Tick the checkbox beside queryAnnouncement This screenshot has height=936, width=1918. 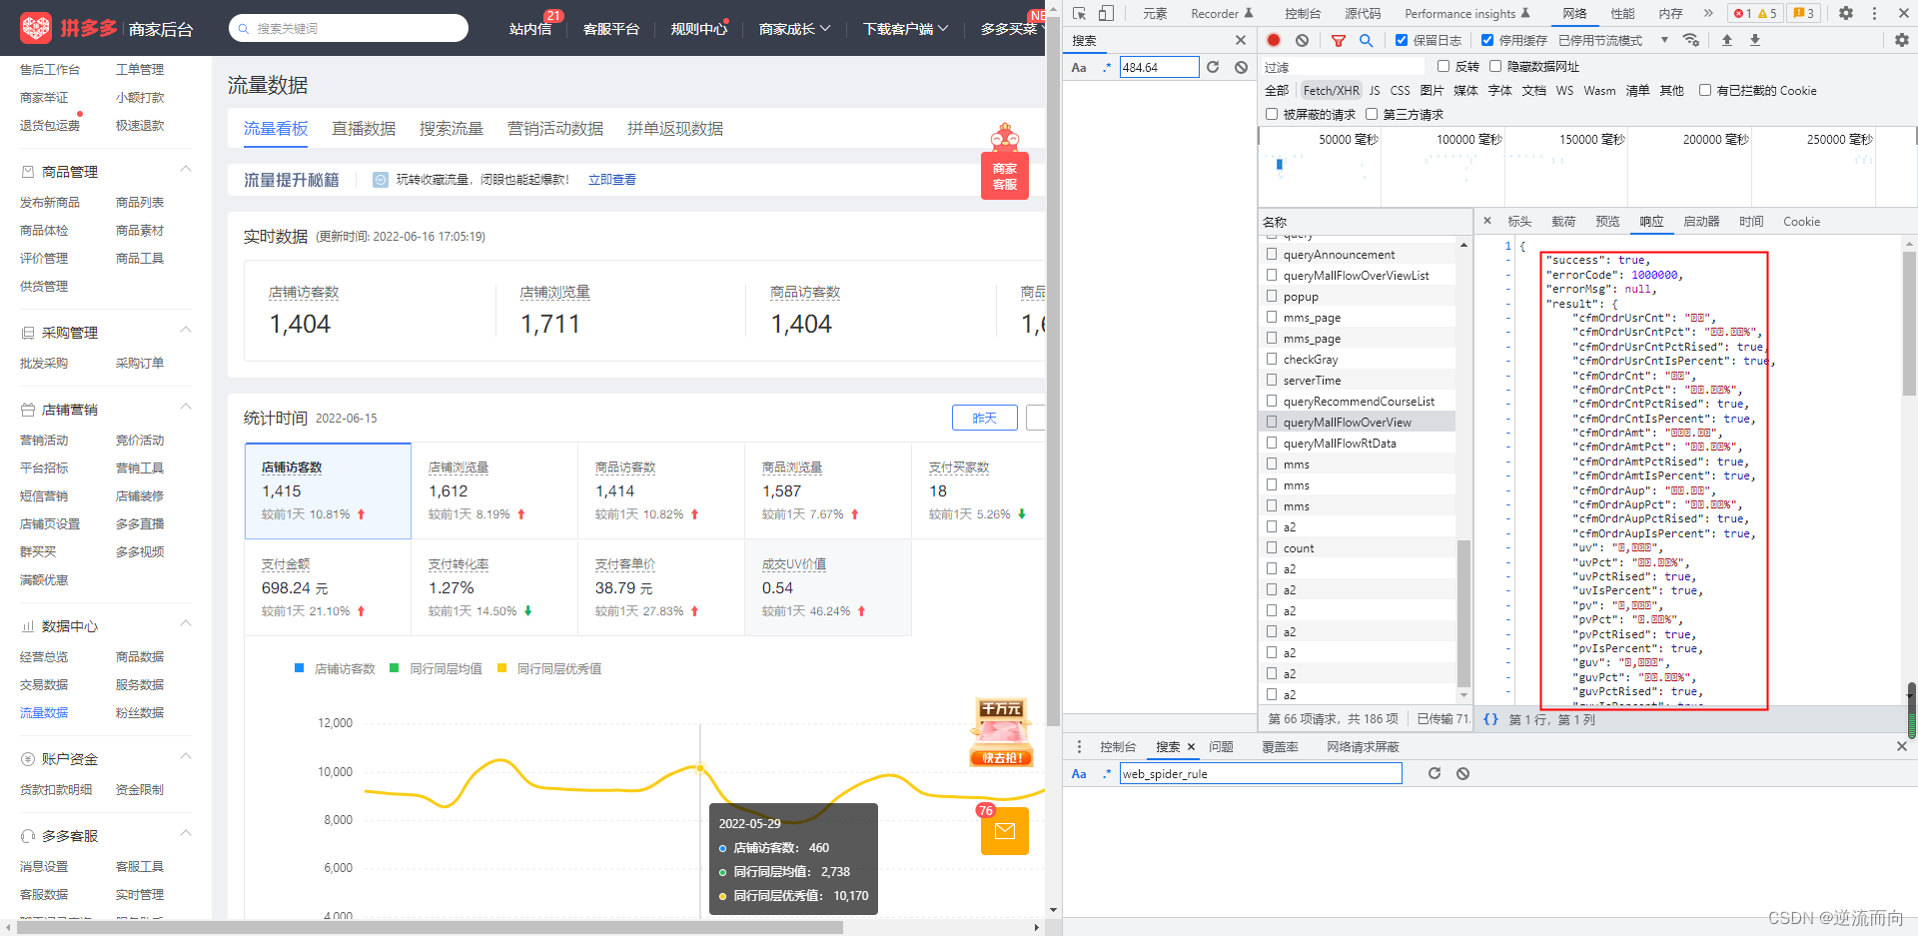(1272, 254)
